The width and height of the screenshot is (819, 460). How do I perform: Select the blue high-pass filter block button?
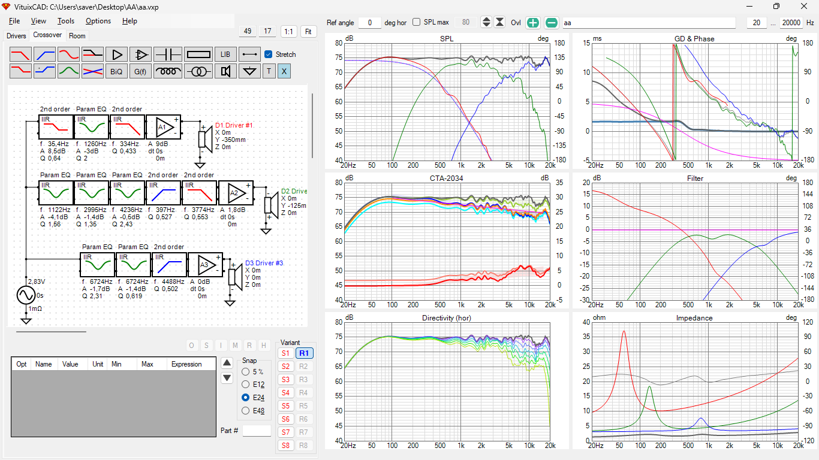click(45, 55)
